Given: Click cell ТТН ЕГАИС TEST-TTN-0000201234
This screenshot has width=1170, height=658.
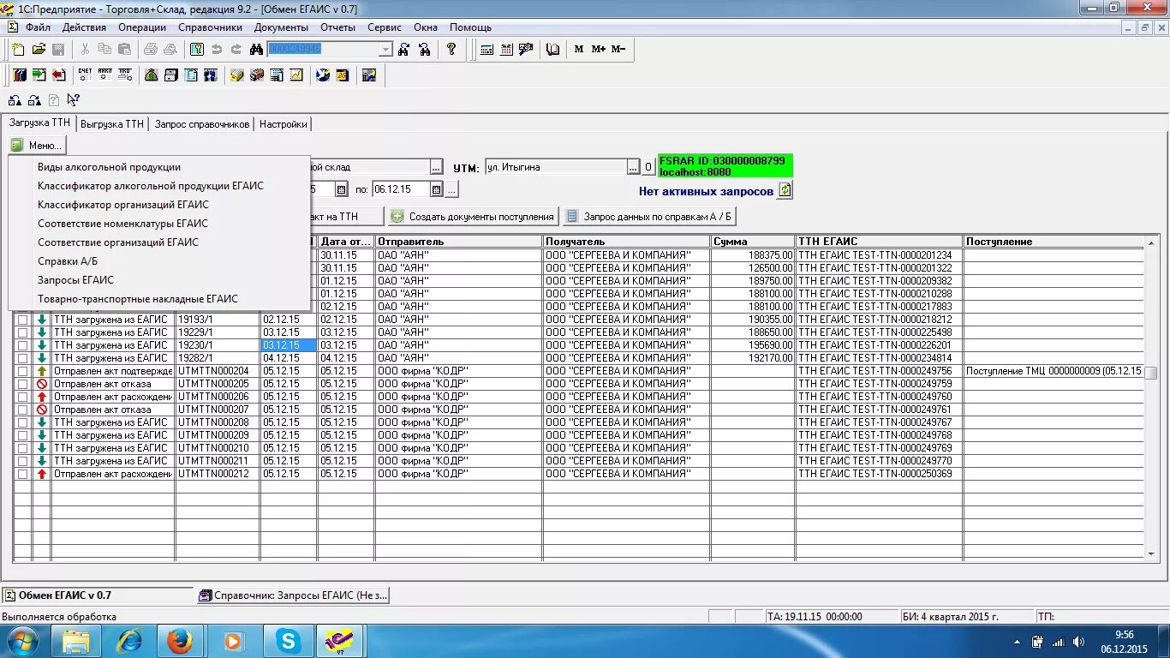Looking at the screenshot, I should coord(879,255).
